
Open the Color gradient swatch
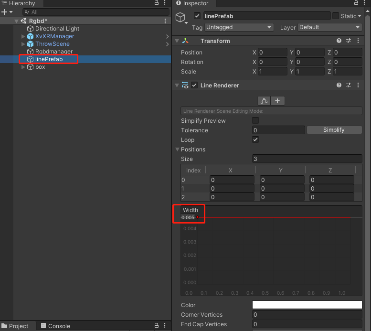[x=307, y=305]
